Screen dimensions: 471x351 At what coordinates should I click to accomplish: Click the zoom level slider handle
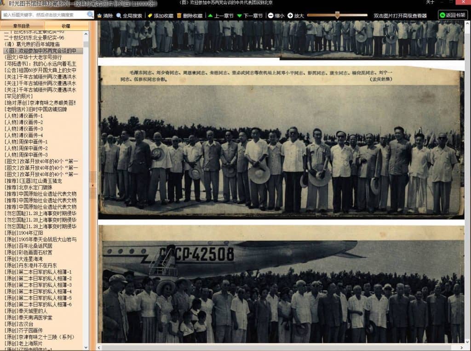[x=337, y=15]
